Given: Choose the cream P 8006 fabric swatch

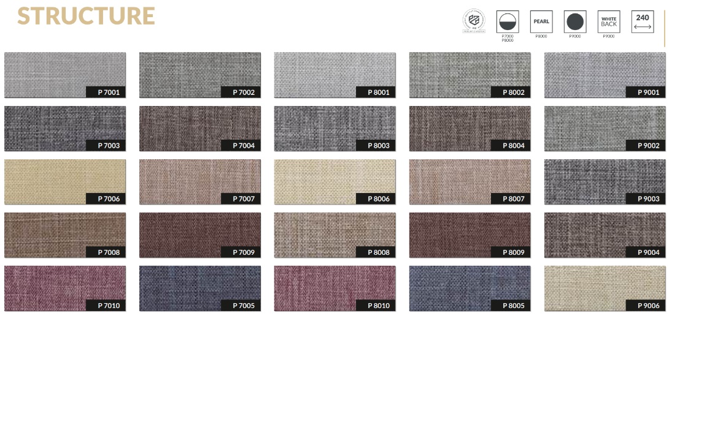Looking at the screenshot, I should pyautogui.click(x=335, y=181).
